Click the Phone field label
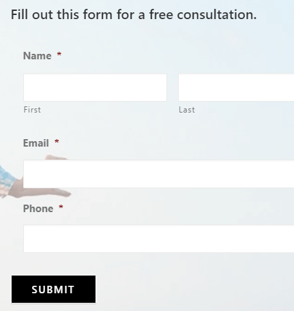This screenshot has height=311, width=294. (x=38, y=209)
